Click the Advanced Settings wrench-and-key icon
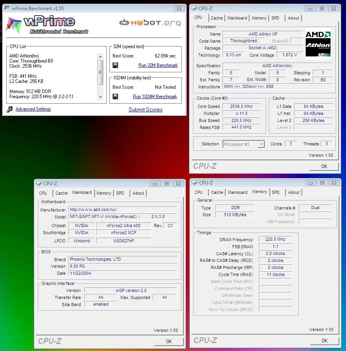The image size is (346, 351). click(9, 109)
